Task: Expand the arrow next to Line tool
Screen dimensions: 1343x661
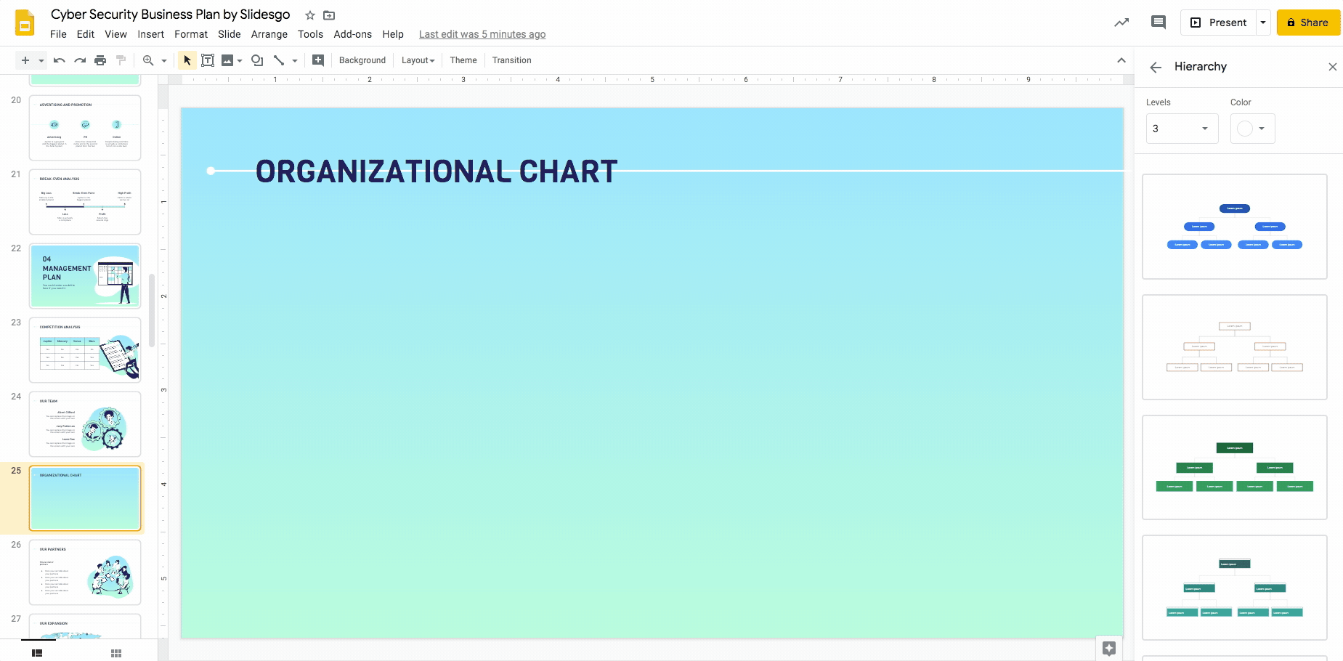Action: point(295,60)
